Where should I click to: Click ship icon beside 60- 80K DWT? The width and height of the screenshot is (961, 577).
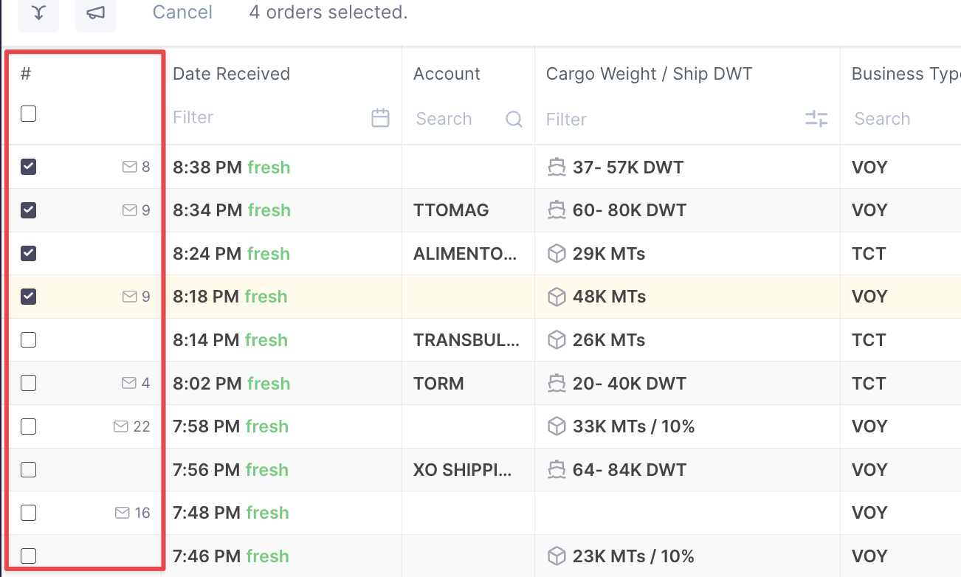(557, 211)
